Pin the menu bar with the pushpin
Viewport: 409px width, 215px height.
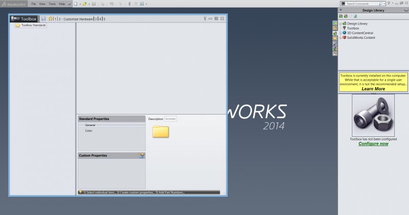70,4
